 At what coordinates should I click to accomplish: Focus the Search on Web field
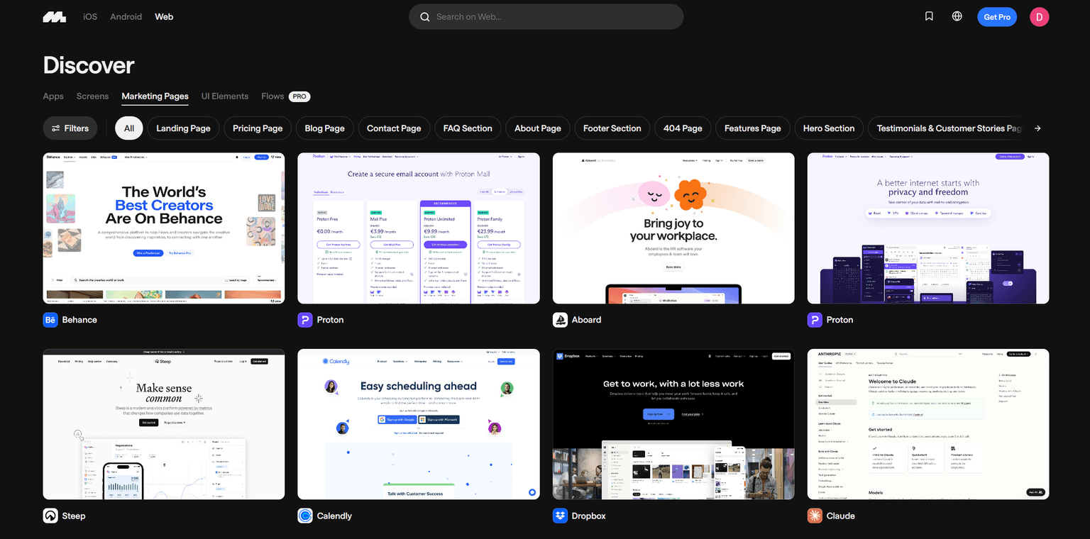(x=546, y=17)
